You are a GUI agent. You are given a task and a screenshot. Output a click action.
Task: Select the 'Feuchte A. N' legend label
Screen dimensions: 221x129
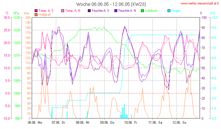click(x=127, y=11)
